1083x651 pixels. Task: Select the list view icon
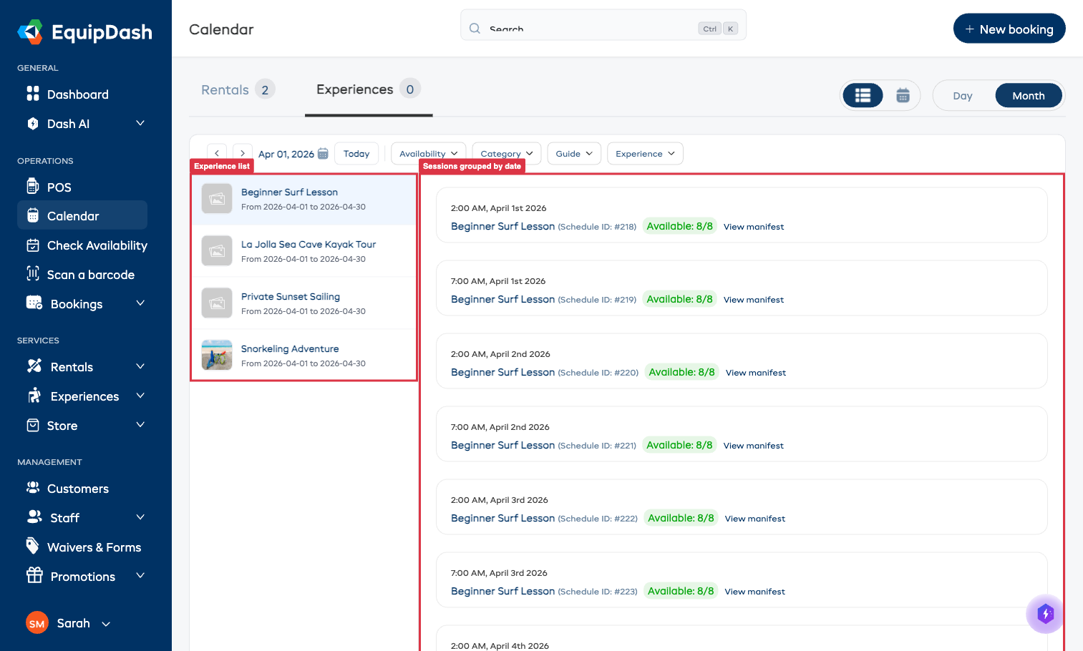point(862,94)
